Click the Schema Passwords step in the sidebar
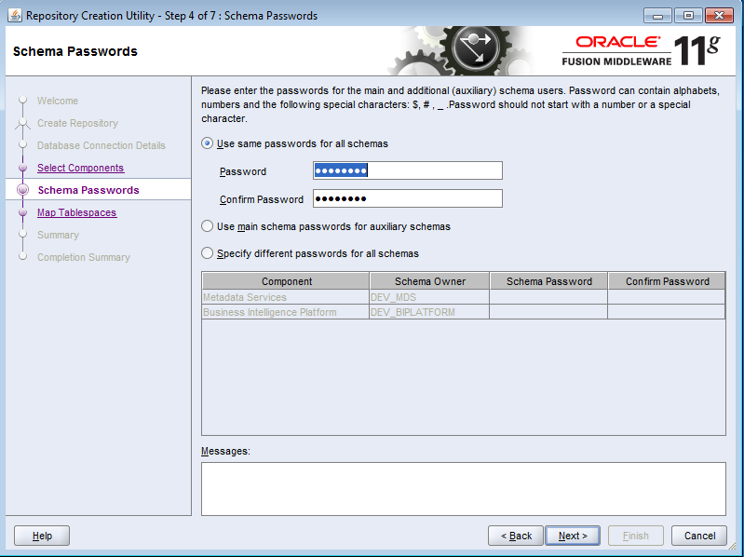744x557 pixels. point(88,190)
